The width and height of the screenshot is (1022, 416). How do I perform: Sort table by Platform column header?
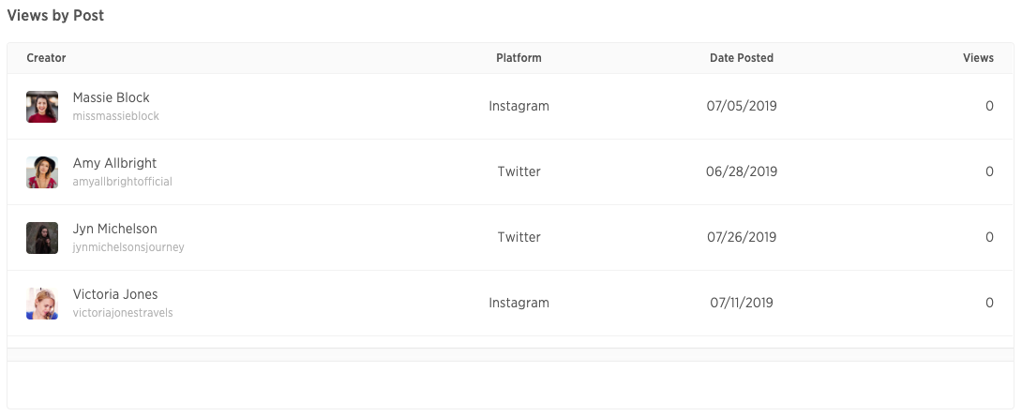tap(519, 58)
